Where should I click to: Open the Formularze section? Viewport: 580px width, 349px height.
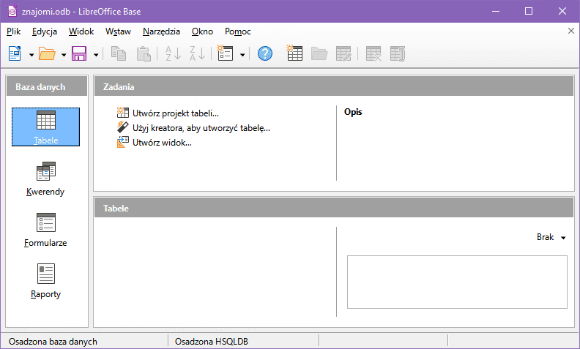click(45, 230)
